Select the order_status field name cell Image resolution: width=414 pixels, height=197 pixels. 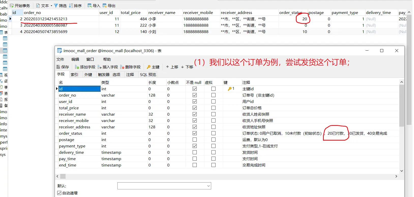pos(79,133)
